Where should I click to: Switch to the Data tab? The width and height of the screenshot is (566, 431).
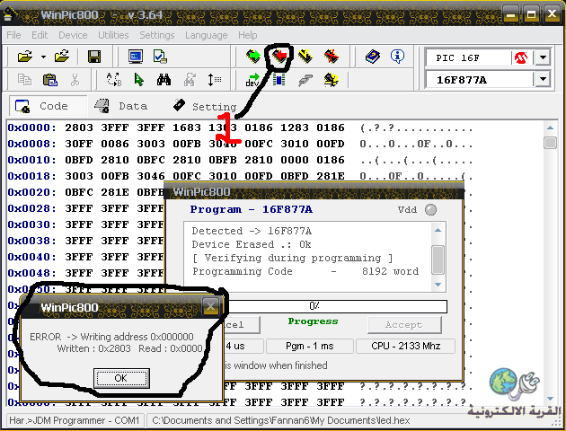click(120, 106)
